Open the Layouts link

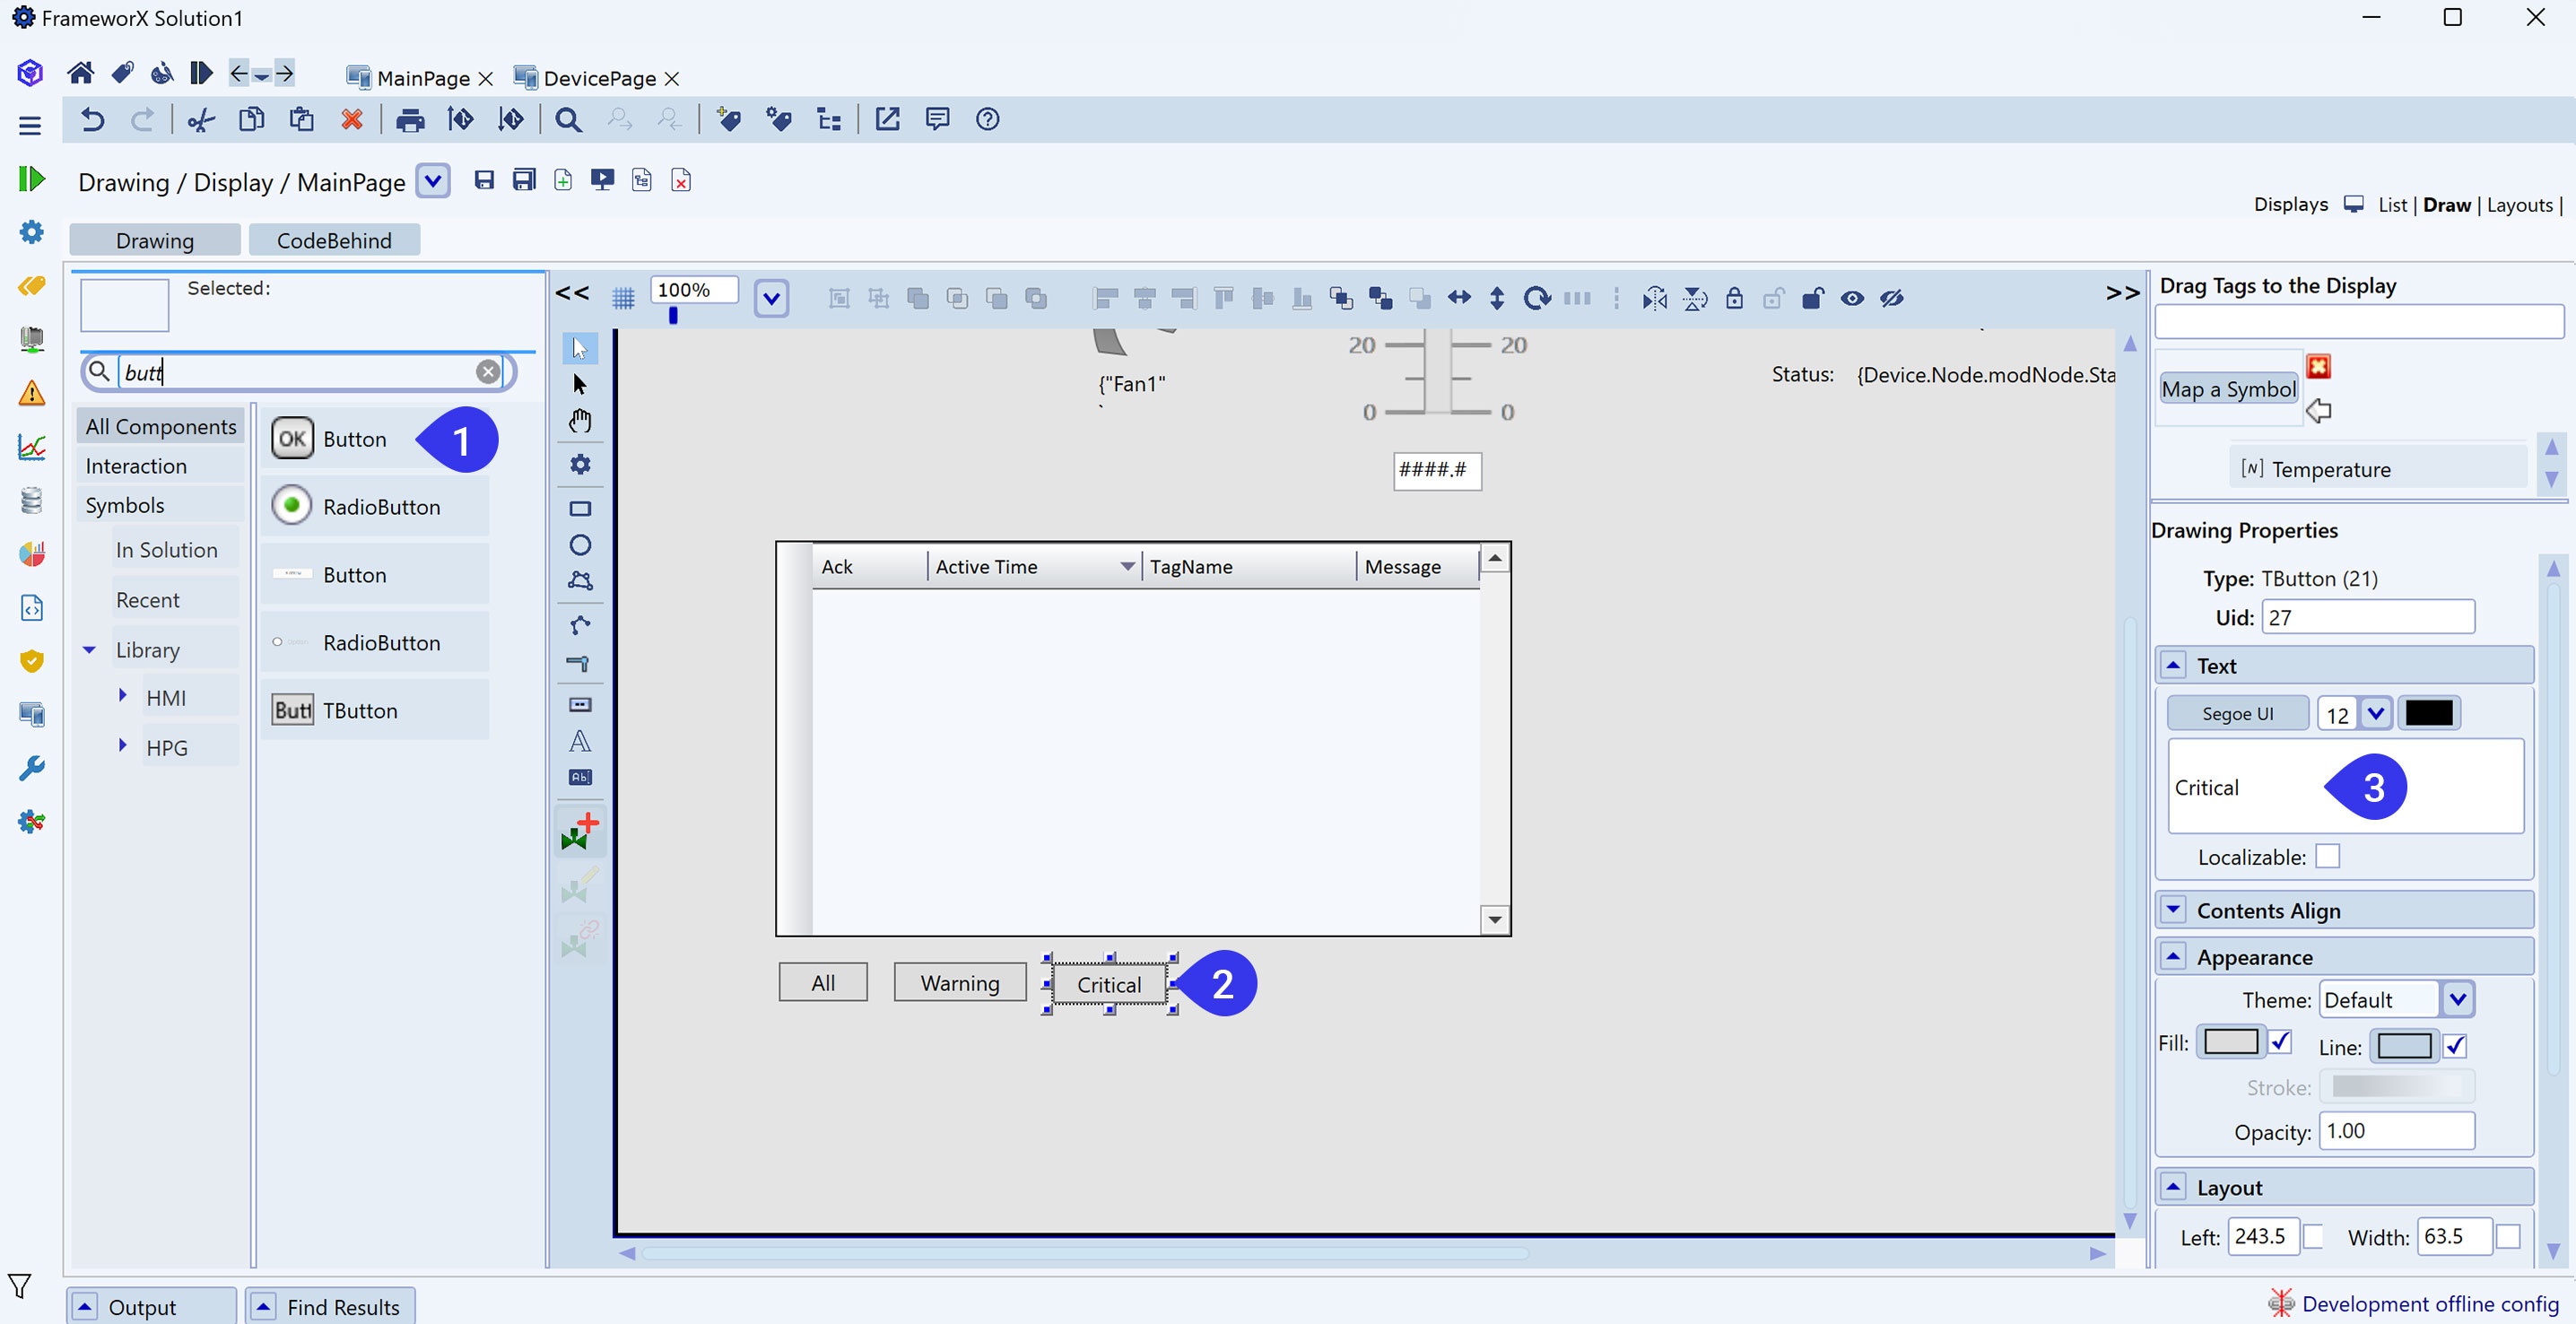coord(2519,205)
